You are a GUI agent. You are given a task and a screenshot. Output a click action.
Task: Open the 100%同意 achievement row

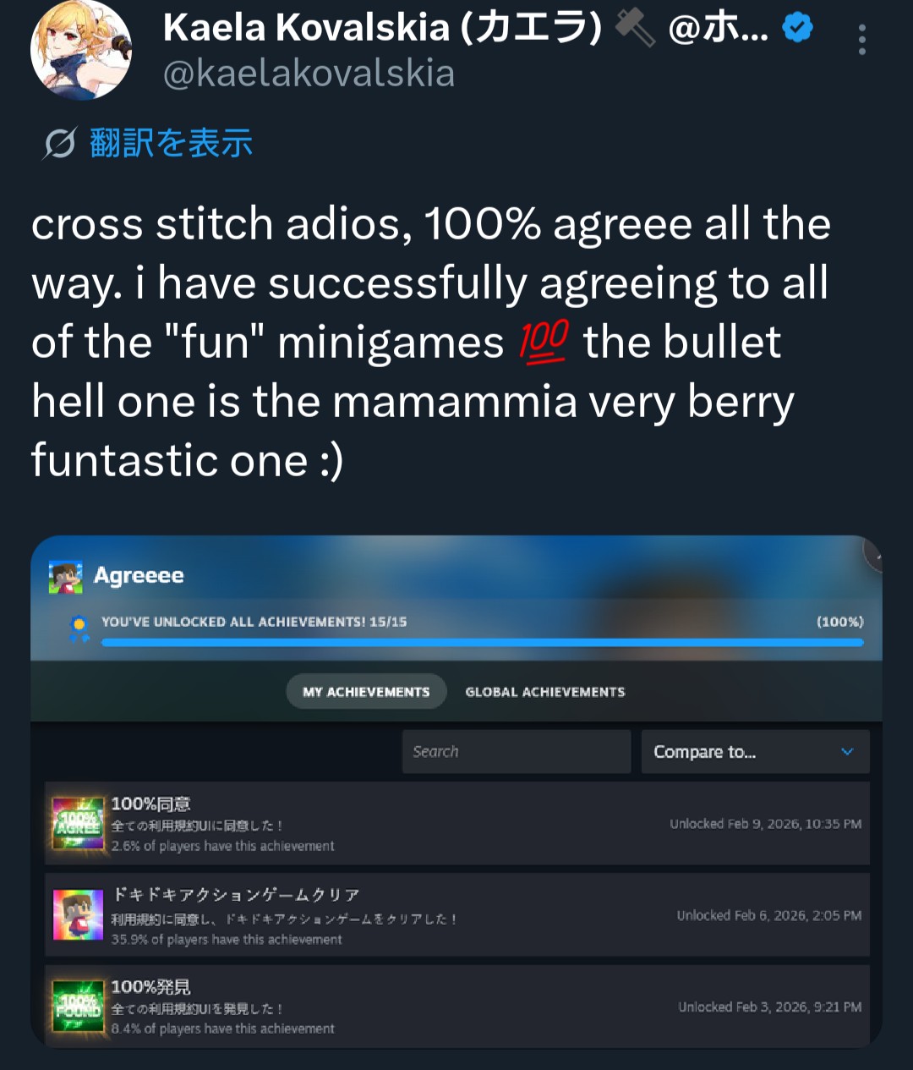coord(457,823)
